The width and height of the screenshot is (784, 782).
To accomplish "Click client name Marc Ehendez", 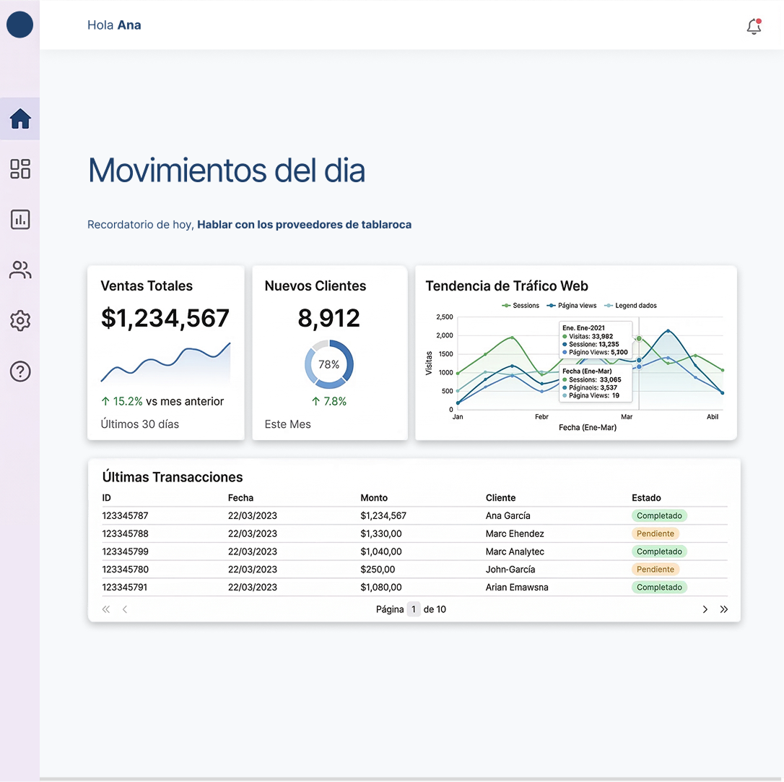I will click(x=515, y=533).
